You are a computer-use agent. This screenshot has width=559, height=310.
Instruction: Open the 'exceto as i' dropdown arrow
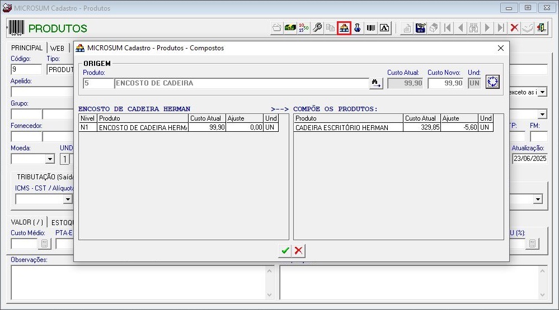pos(542,92)
